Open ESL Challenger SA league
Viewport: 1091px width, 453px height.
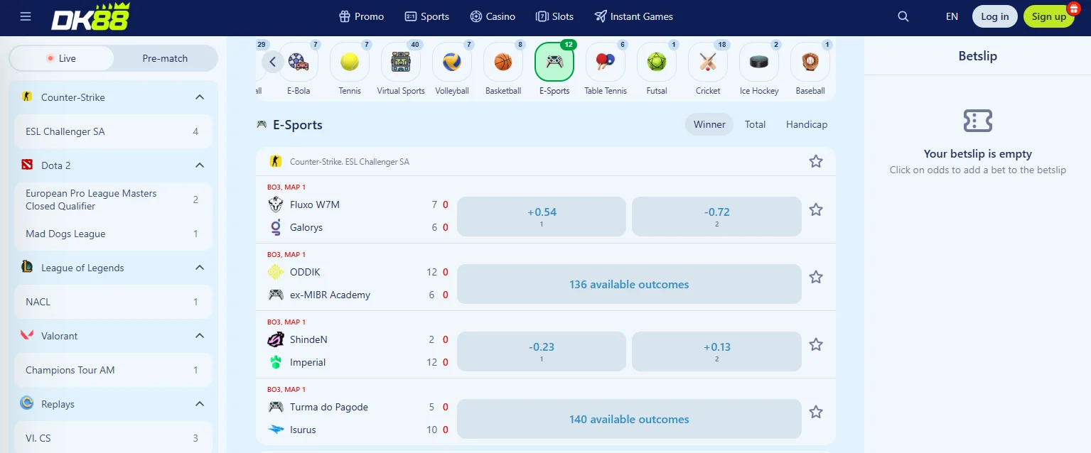113,131
